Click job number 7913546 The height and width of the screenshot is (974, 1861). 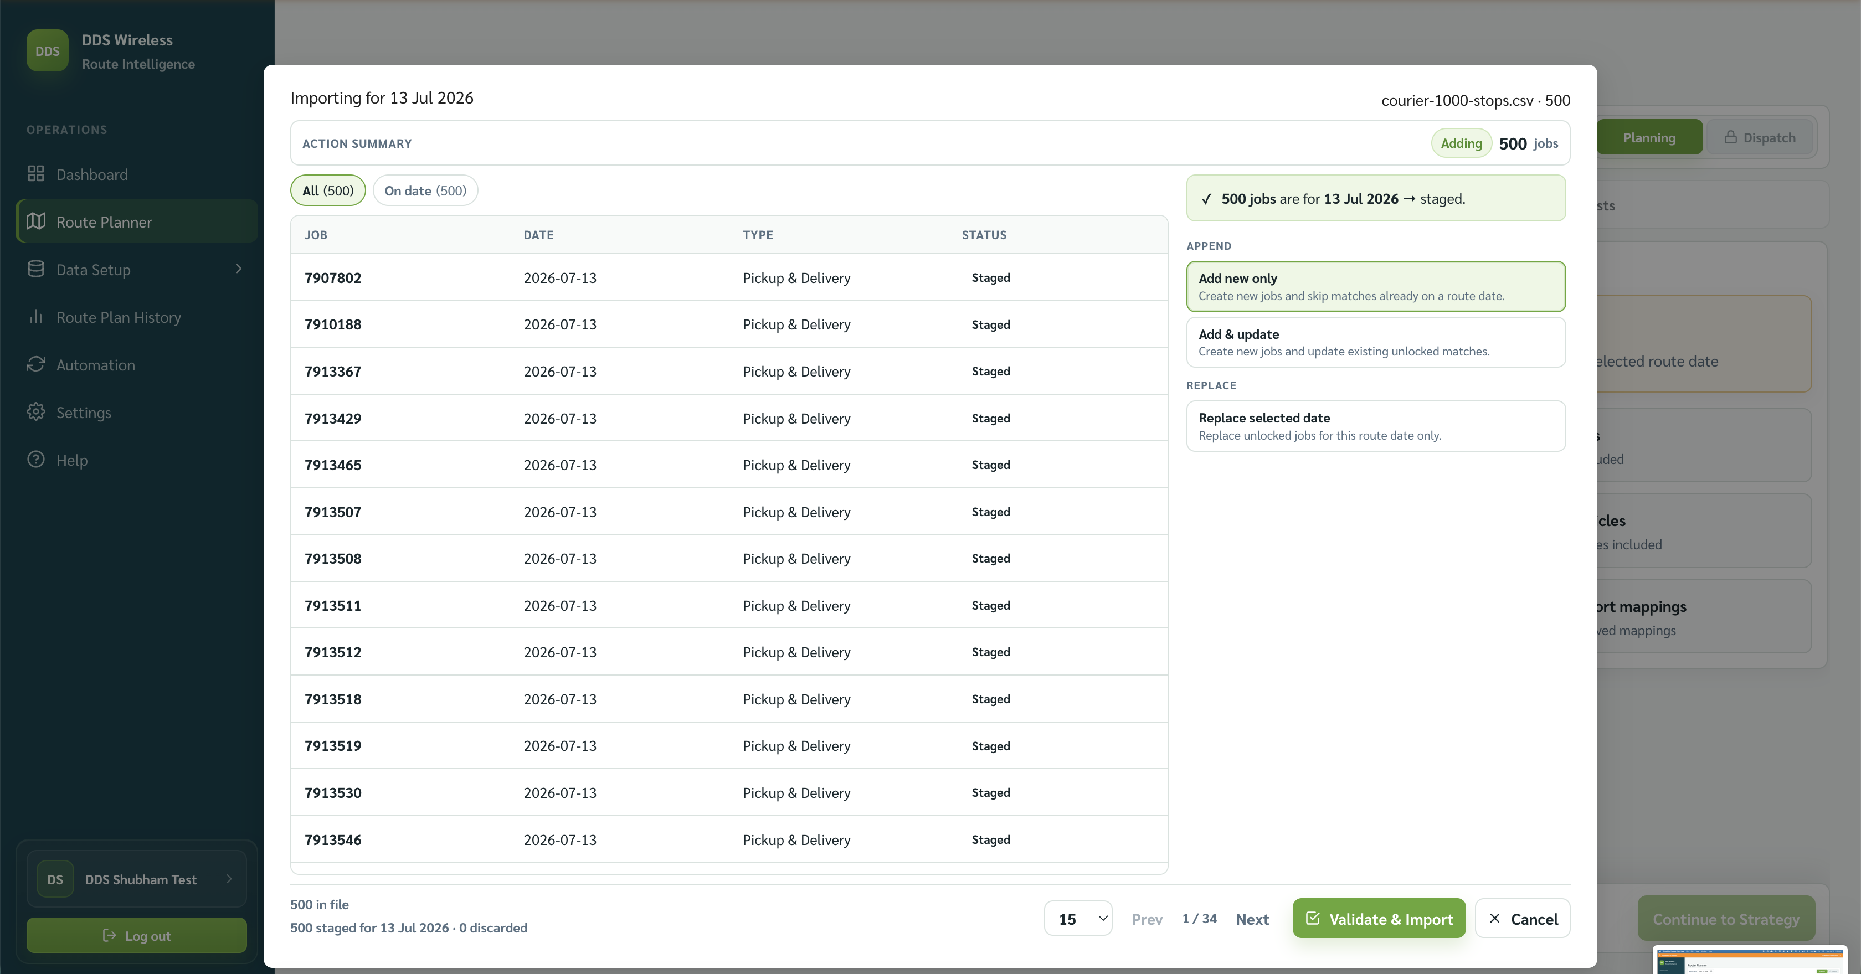(x=332, y=839)
